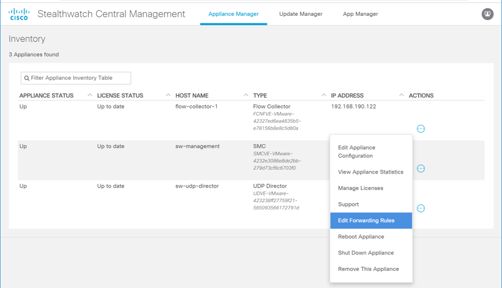Click Remove This Appliance option
502x288 pixels.
(368, 269)
